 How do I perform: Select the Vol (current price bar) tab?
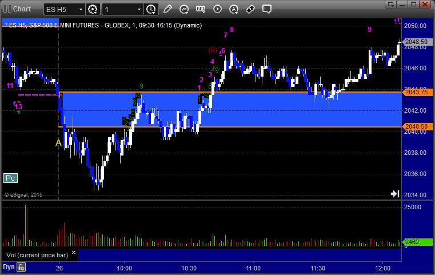pyautogui.click(x=37, y=255)
